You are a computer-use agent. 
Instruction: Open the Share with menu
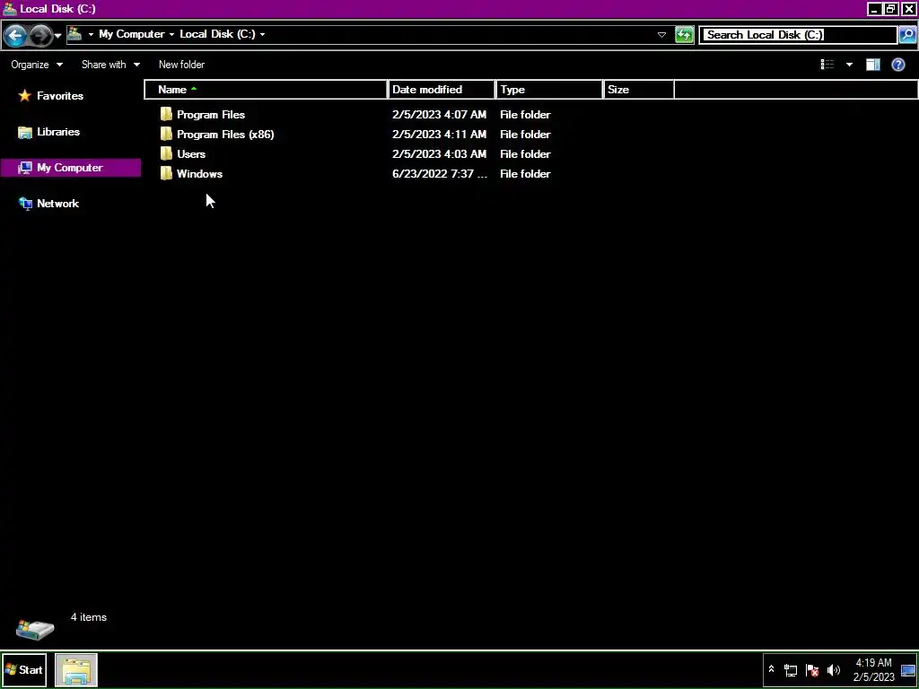110,65
